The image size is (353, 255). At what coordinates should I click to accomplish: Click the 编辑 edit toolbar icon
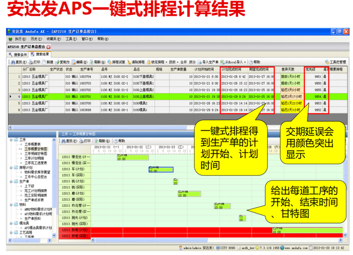coord(74,62)
